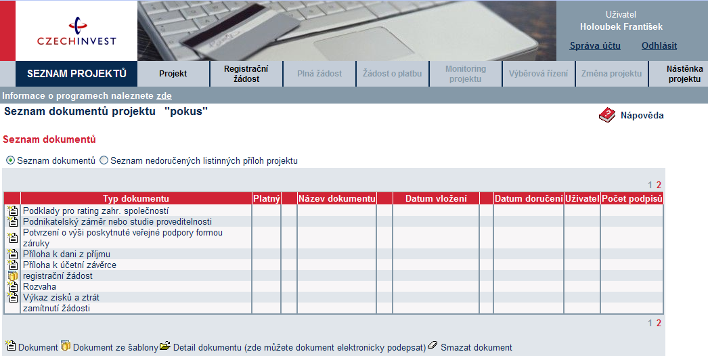The image size is (708, 356).
Task: Click page 1 above the table
Action: 650,185
